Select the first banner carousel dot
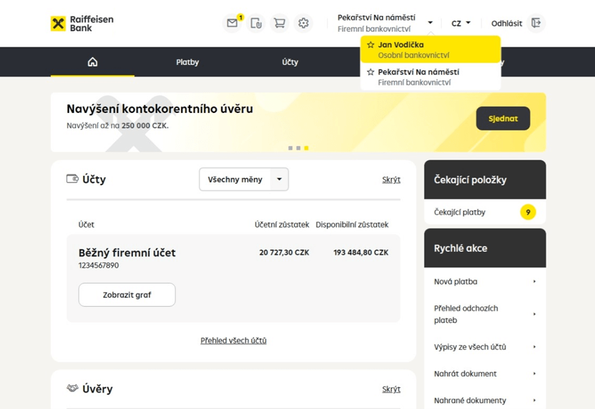 291,148
